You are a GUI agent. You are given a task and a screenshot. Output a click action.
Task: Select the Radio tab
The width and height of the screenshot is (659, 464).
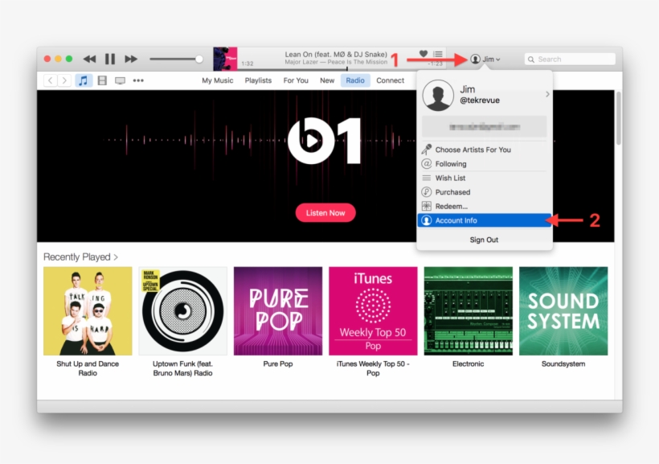tap(355, 80)
